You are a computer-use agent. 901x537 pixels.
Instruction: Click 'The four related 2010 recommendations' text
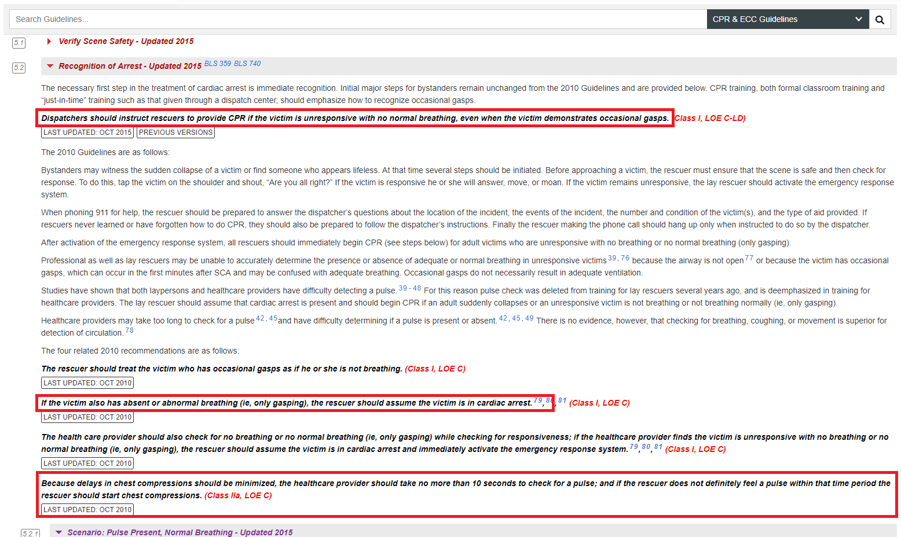pos(140,351)
